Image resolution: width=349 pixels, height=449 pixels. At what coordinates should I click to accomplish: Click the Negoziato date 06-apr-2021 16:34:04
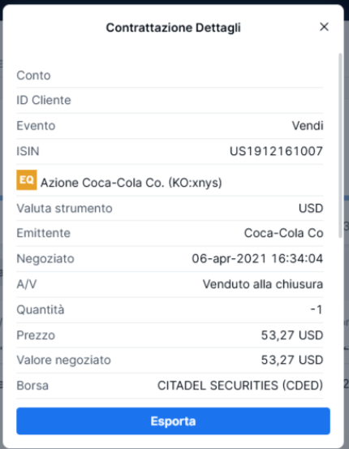pos(257,258)
